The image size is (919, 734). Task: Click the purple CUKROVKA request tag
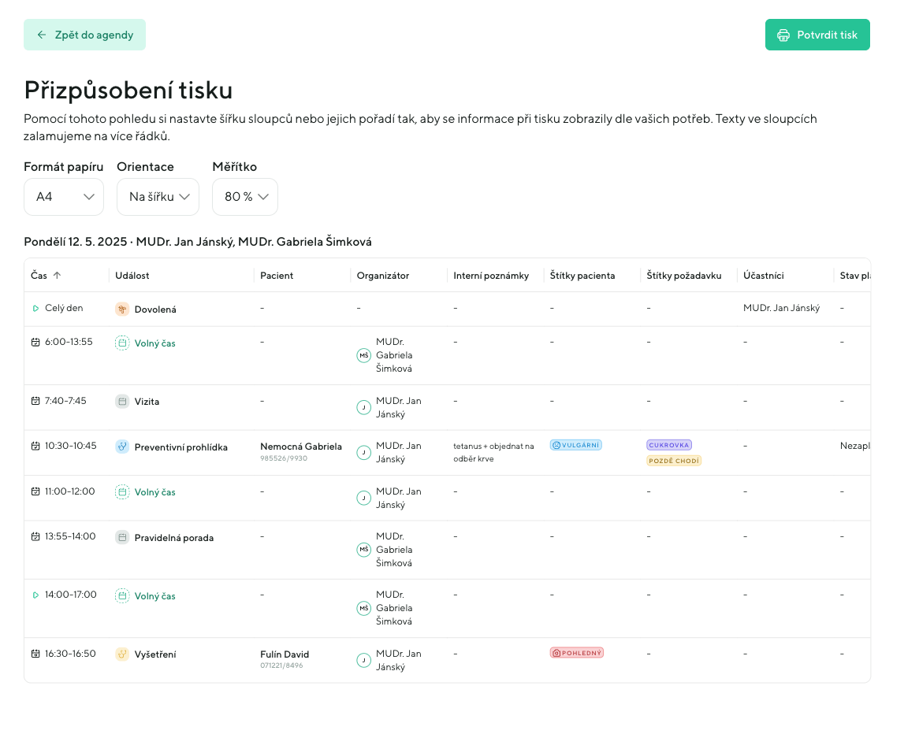click(x=669, y=445)
